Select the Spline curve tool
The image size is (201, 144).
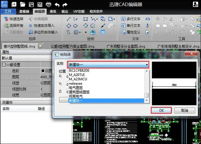68,32
